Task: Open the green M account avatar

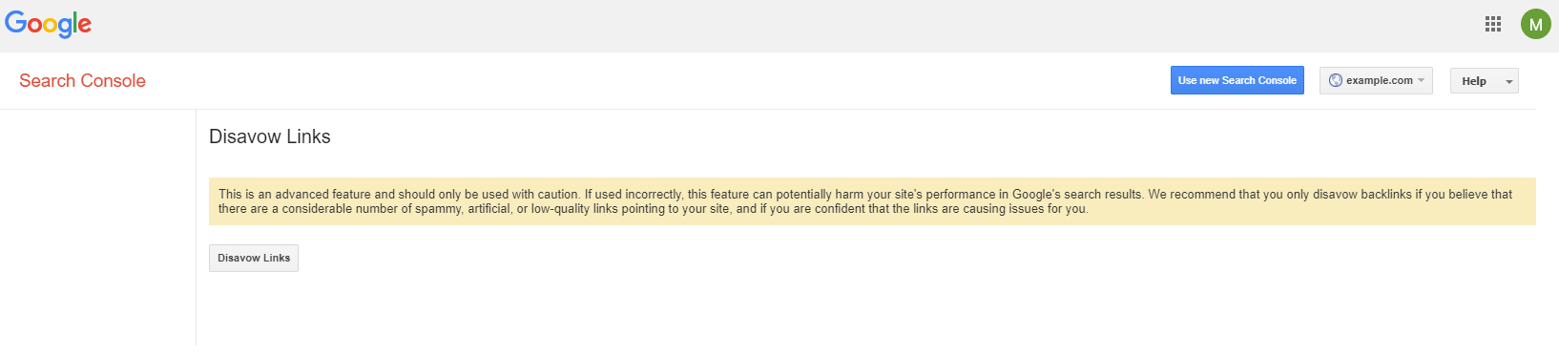Action: tap(1535, 24)
